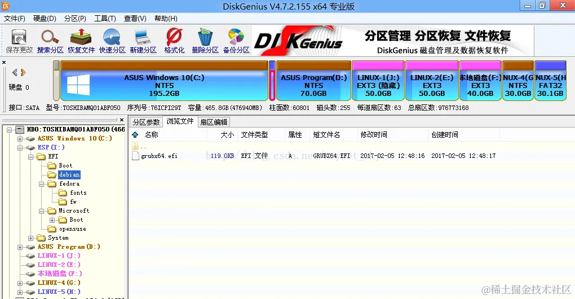Click the Format (格式化) toolbar icon
This screenshot has height=299, width=575.
174,41
